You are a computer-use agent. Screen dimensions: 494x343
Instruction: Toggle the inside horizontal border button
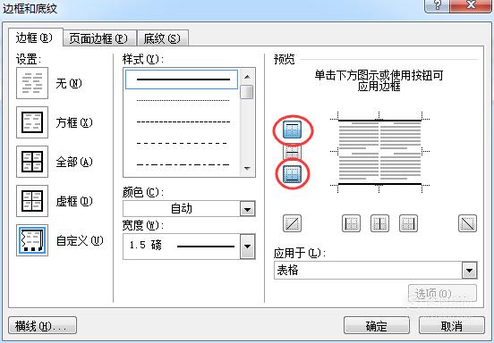point(292,152)
